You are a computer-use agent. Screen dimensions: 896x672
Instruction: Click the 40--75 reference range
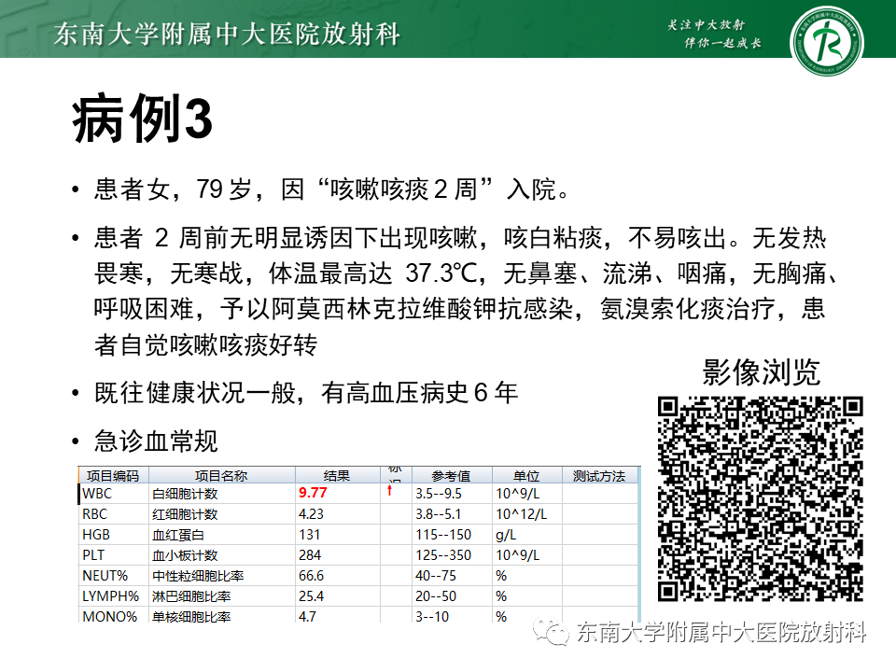[434, 576]
